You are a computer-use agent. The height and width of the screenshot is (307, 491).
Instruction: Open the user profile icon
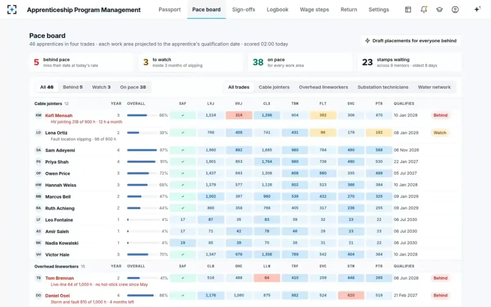click(x=455, y=9)
